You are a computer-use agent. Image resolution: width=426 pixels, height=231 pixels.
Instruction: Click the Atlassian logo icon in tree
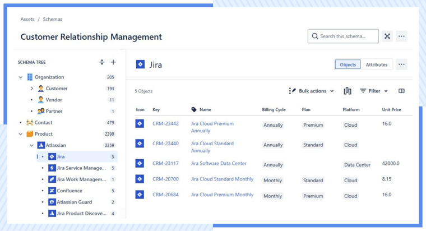pos(41,145)
